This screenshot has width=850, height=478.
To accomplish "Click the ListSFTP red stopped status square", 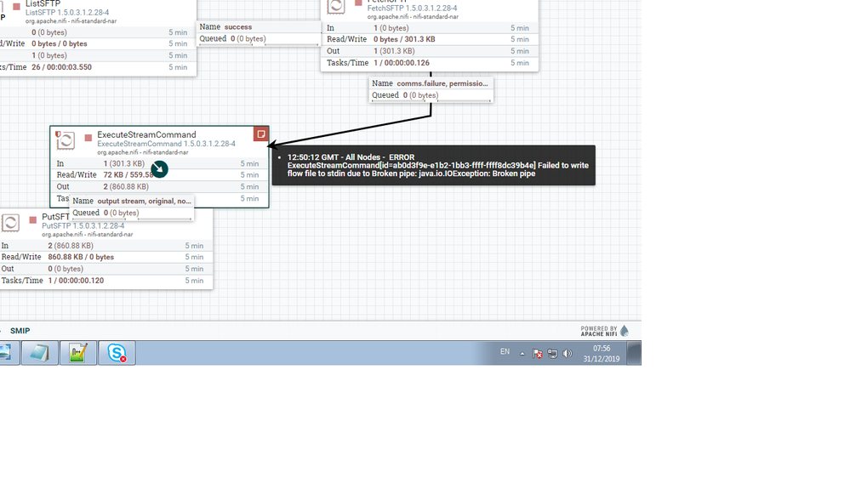I will (16, 7).
